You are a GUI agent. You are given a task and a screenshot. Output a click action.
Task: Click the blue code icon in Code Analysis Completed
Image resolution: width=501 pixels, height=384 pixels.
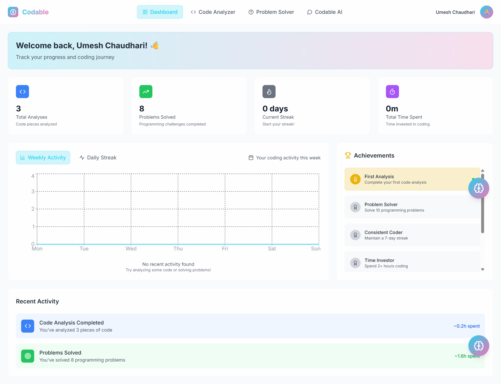[x=28, y=326]
